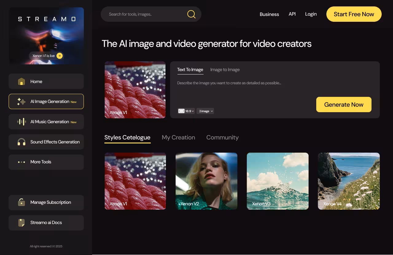
Task: Click the AI Music Generation waveform icon
Action: [x=21, y=122]
